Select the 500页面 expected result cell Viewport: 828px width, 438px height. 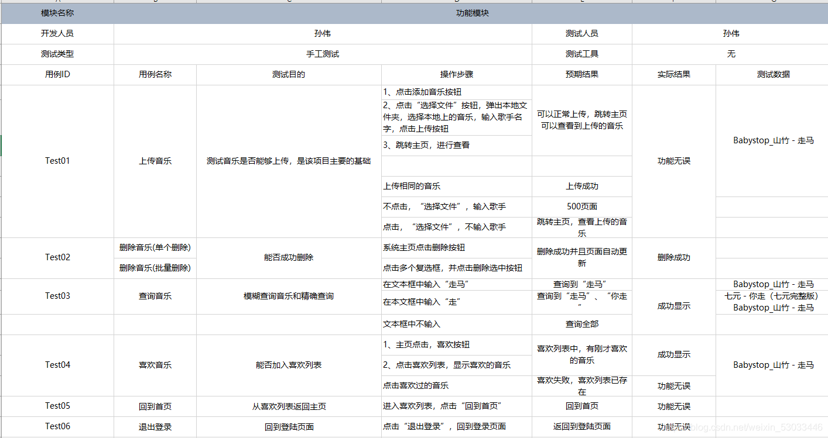[582, 207]
